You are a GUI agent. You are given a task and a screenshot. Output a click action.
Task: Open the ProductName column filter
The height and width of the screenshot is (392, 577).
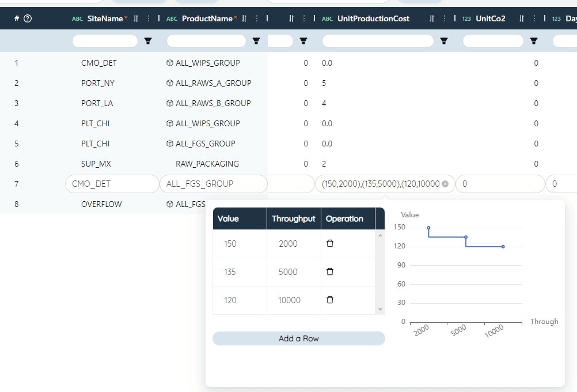256,41
